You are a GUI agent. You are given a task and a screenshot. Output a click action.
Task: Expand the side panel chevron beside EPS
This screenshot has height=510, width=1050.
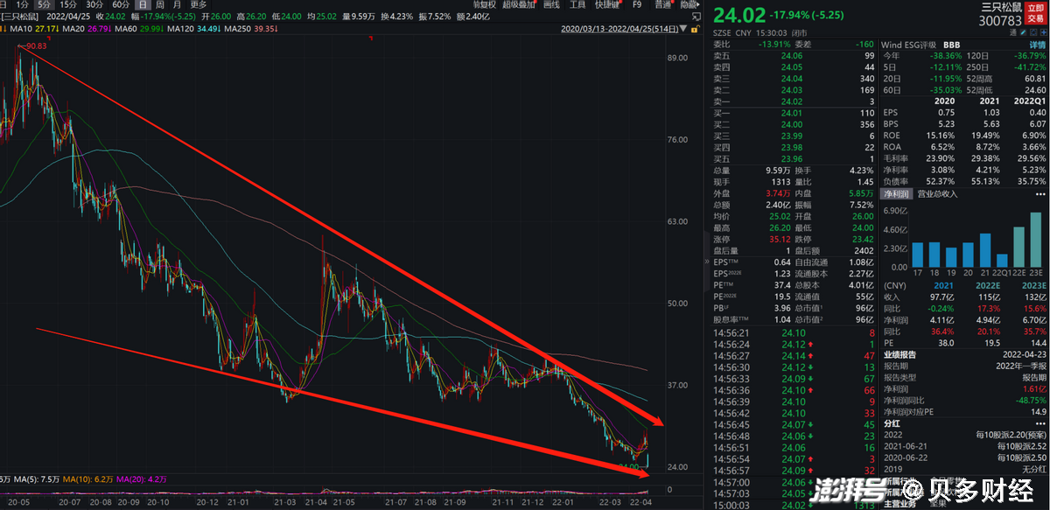707,262
